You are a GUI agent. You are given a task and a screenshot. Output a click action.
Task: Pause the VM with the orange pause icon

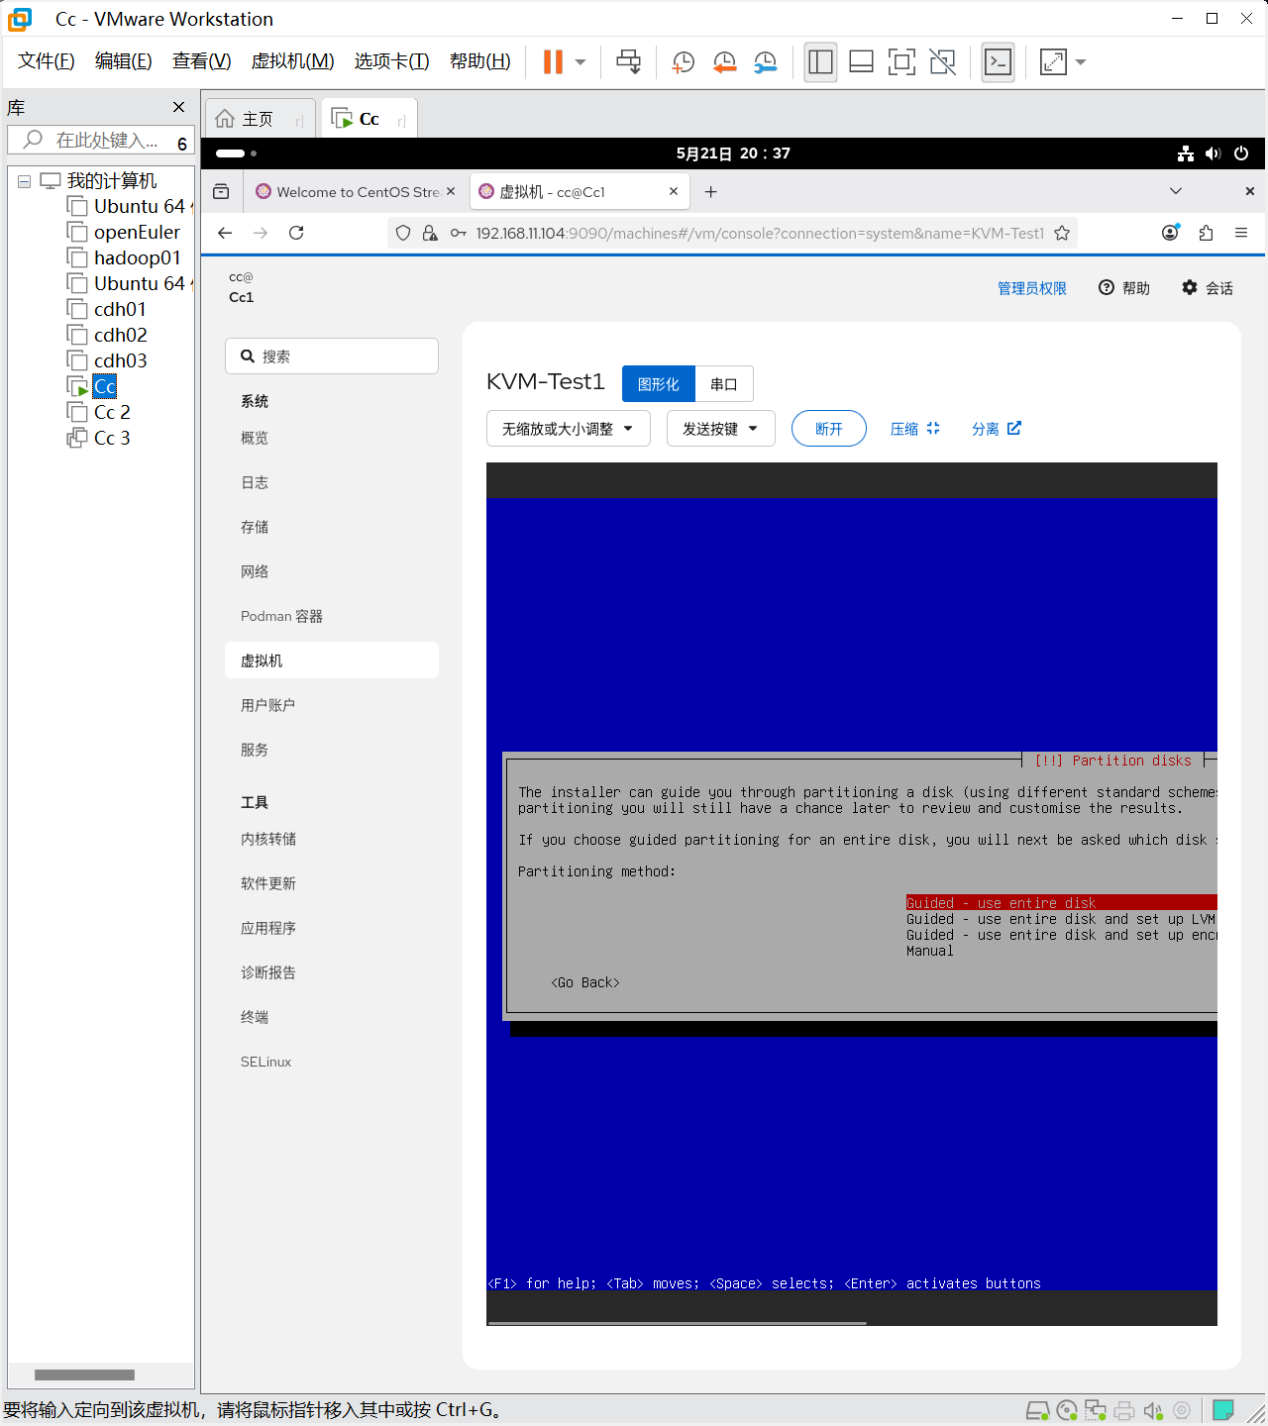pos(553,61)
